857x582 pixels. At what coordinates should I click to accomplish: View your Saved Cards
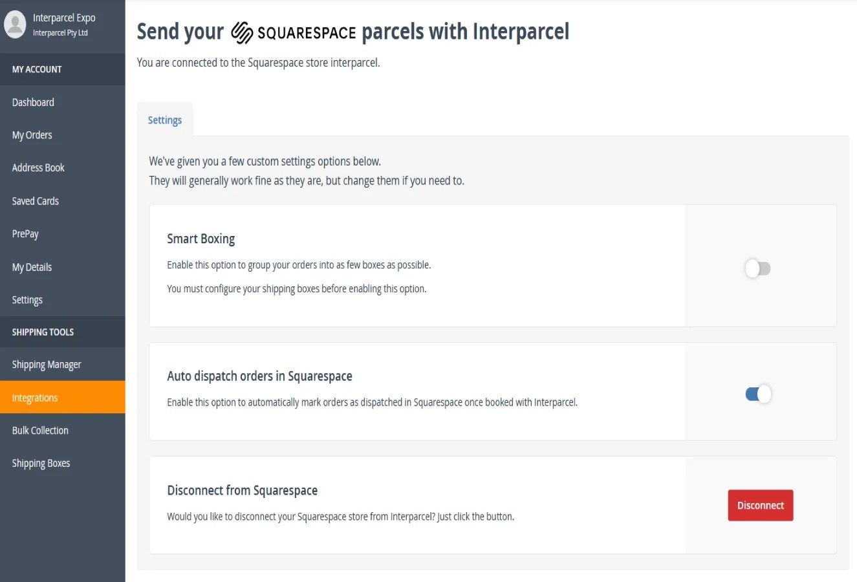point(34,200)
